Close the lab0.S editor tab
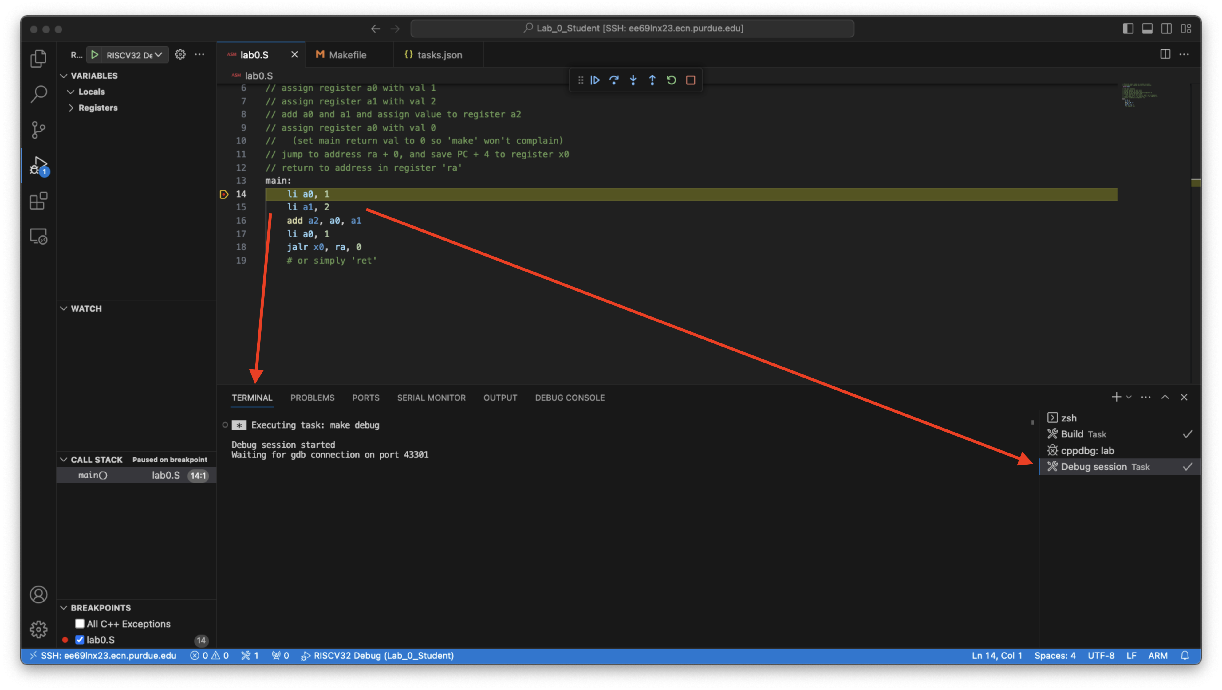 294,55
